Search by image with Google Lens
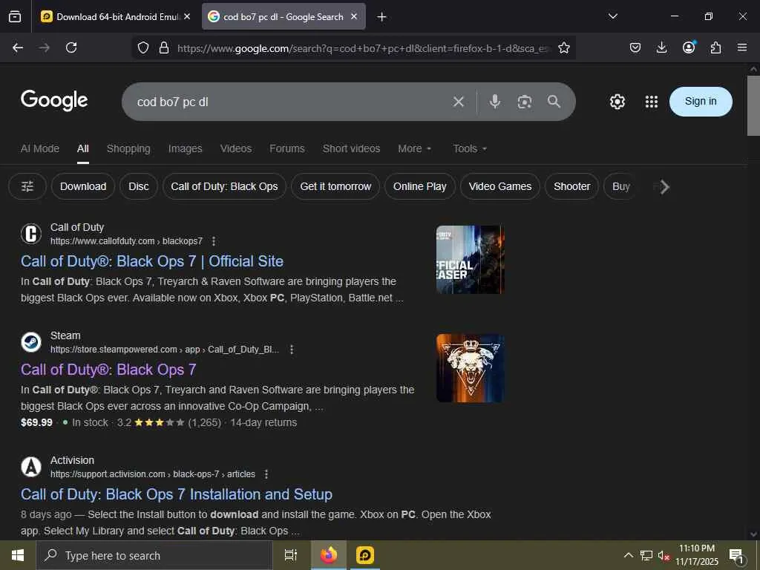 tap(525, 102)
